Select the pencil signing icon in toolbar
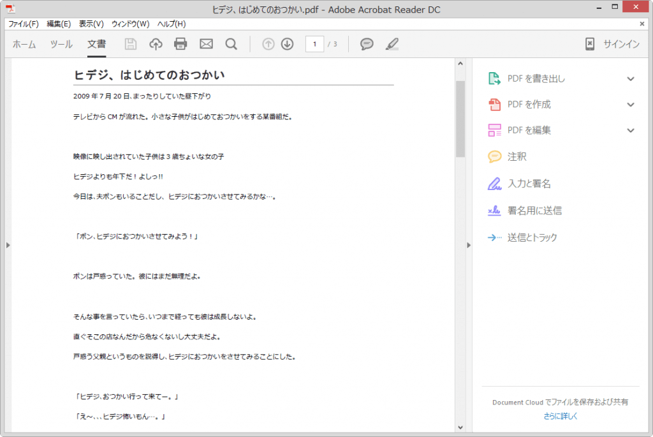653x437 pixels. click(x=392, y=43)
